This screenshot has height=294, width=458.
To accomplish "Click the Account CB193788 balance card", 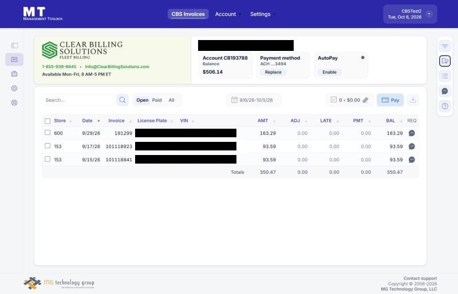I will [226, 65].
